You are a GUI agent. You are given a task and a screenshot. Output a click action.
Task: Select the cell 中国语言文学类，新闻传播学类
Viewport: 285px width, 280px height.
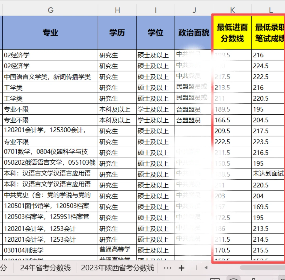point(50,77)
